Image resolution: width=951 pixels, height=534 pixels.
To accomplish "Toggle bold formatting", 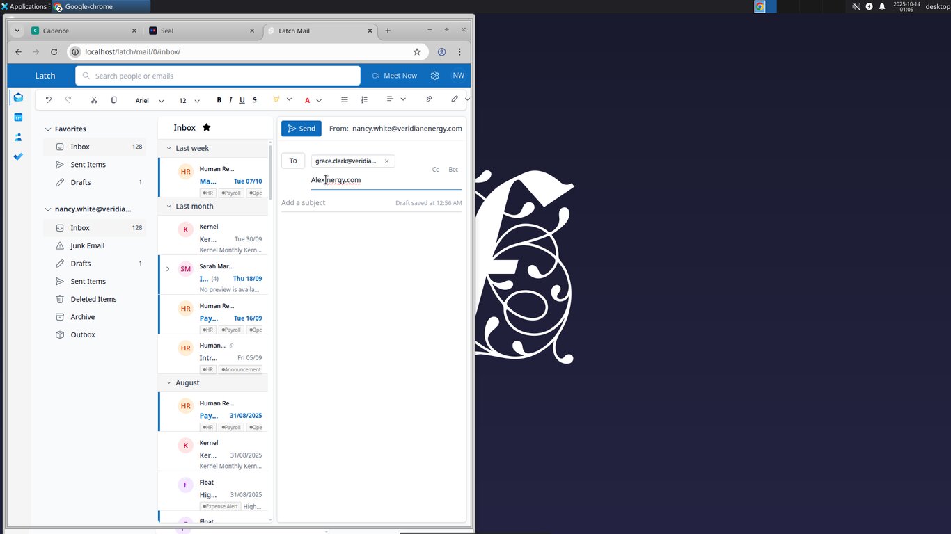I will click(219, 100).
